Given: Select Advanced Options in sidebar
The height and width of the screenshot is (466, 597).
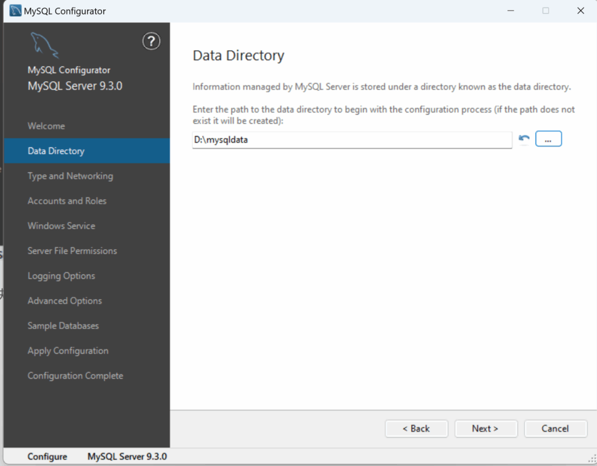Looking at the screenshot, I should pos(65,301).
